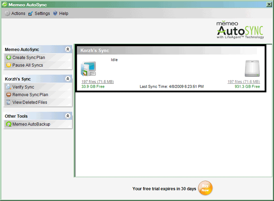This screenshot has width=274, height=201.
Task: Collapse the Memeo AutoSync sidebar panel
Action: [68, 49]
